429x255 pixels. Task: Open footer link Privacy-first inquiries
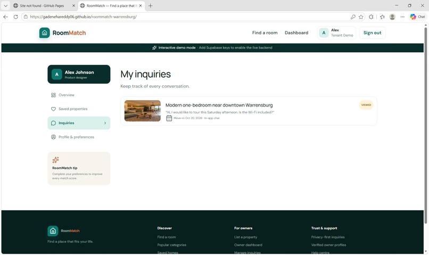[x=328, y=237]
